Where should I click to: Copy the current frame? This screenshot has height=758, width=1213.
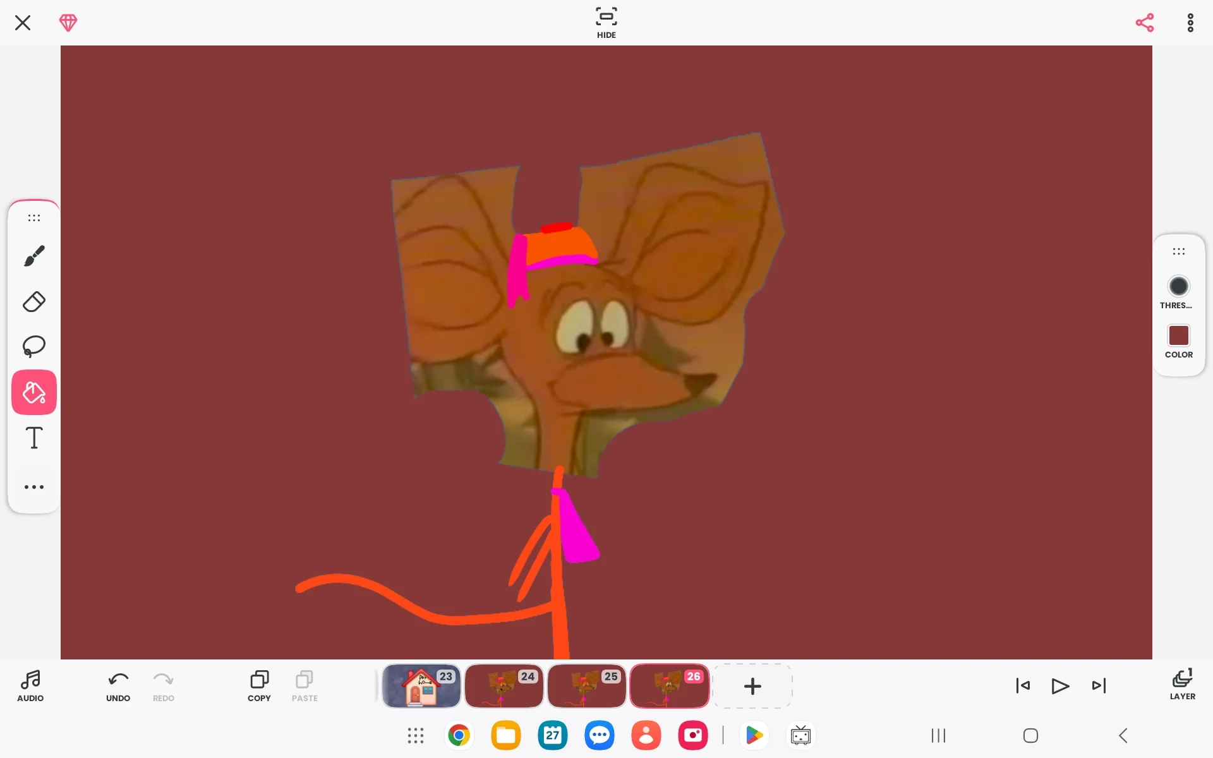click(x=259, y=686)
